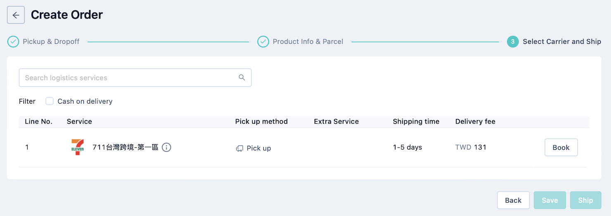Enable the Cash on delivery filter

click(50, 101)
